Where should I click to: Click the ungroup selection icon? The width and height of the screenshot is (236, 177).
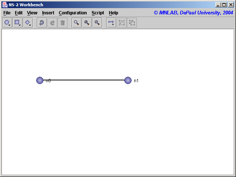[x=132, y=23]
